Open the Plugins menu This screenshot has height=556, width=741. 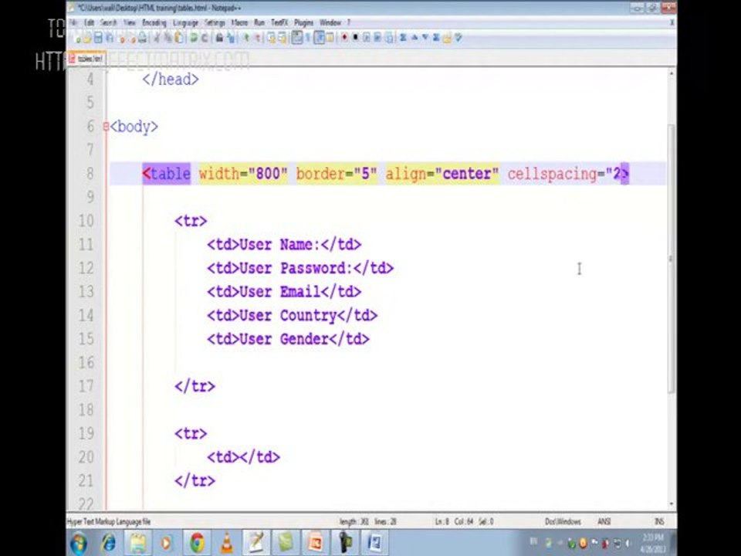pyautogui.click(x=303, y=22)
